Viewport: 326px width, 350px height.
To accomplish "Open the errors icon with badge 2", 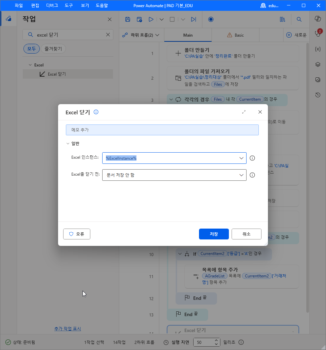I will [x=318, y=34].
